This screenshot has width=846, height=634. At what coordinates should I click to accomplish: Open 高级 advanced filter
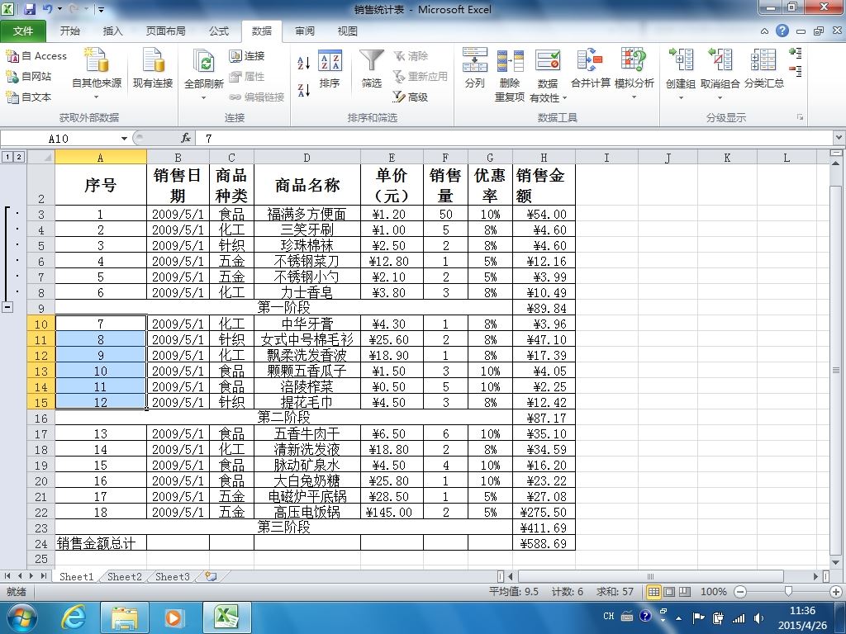coord(411,97)
